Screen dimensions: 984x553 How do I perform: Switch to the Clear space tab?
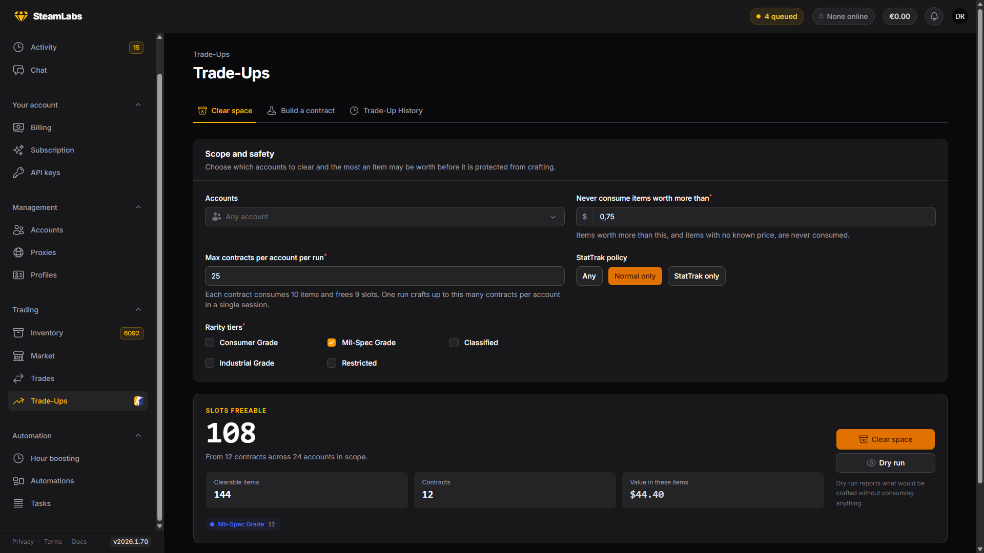[225, 111]
